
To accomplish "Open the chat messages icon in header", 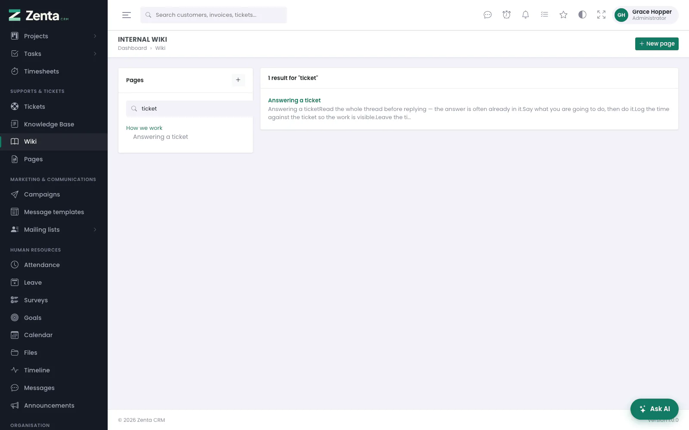I will point(487,15).
